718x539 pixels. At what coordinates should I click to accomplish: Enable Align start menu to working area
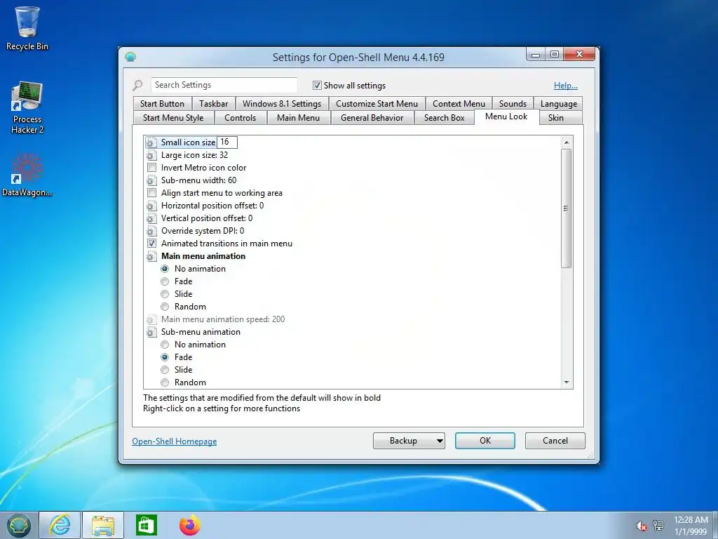point(151,193)
